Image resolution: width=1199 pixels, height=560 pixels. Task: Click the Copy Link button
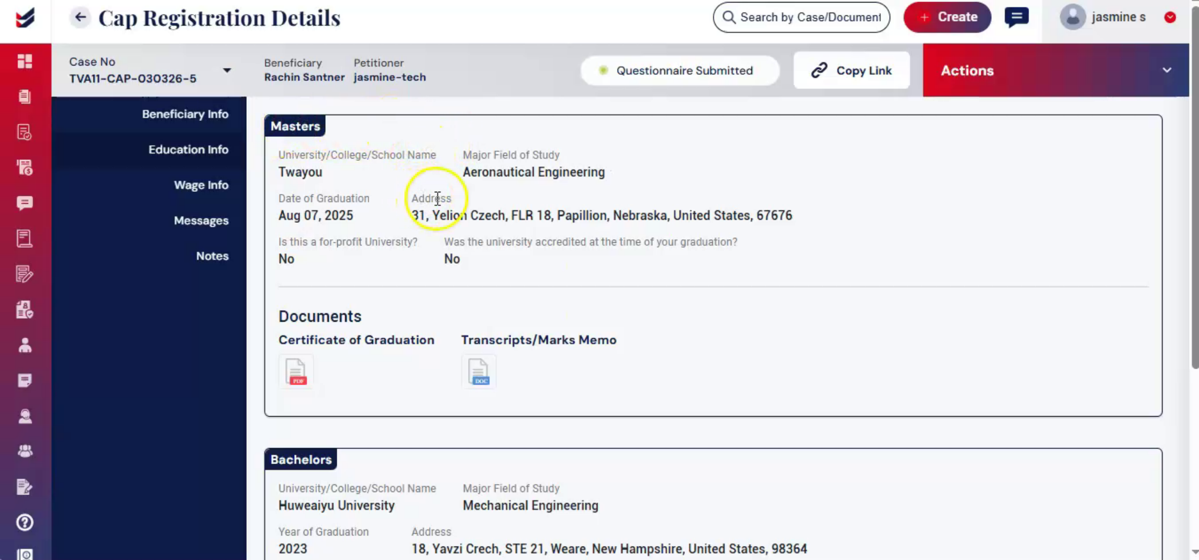pos(851,70)
